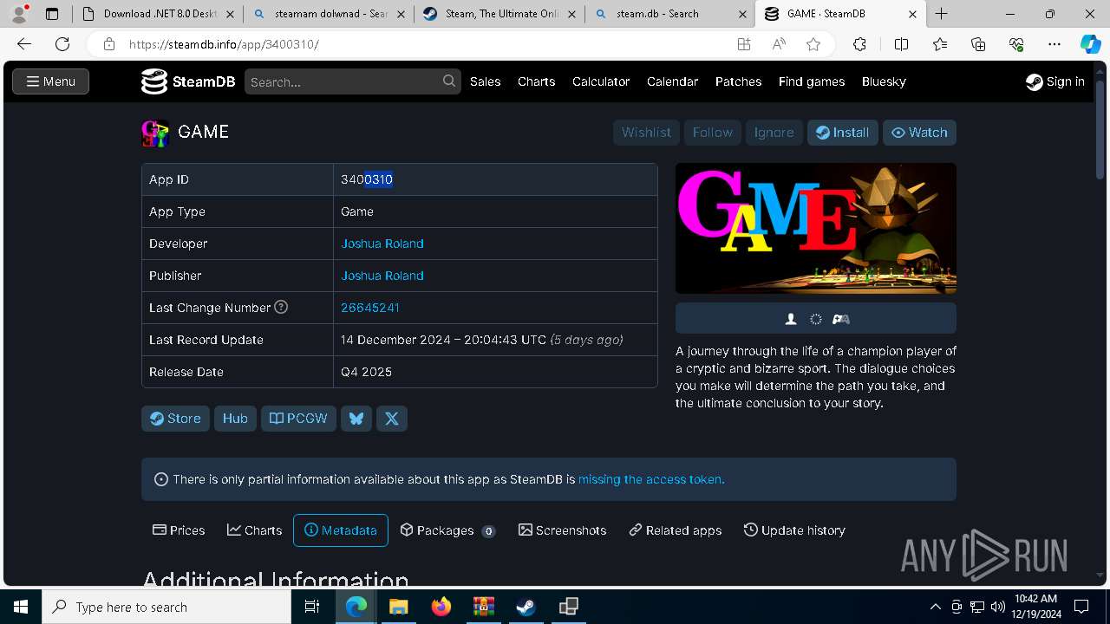Open the Calculator page

[x=601, y=81]
